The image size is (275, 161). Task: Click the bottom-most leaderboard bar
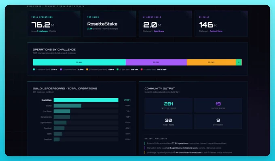click(57, 140)
